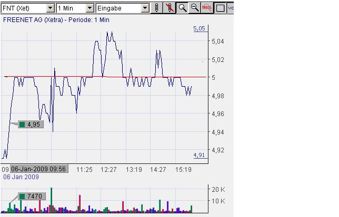339x217 pixels.
Task: Click the 4,94 price axis label
Action: click(x=218, y=132)
